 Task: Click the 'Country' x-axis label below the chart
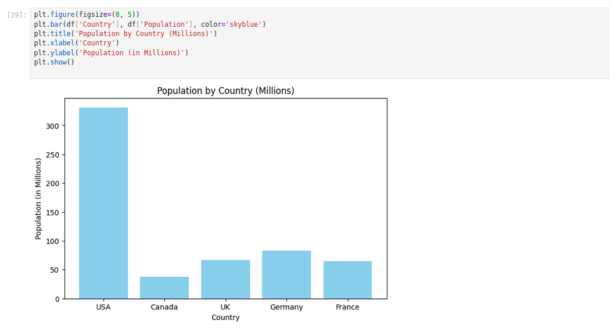(x=225, y=318)
